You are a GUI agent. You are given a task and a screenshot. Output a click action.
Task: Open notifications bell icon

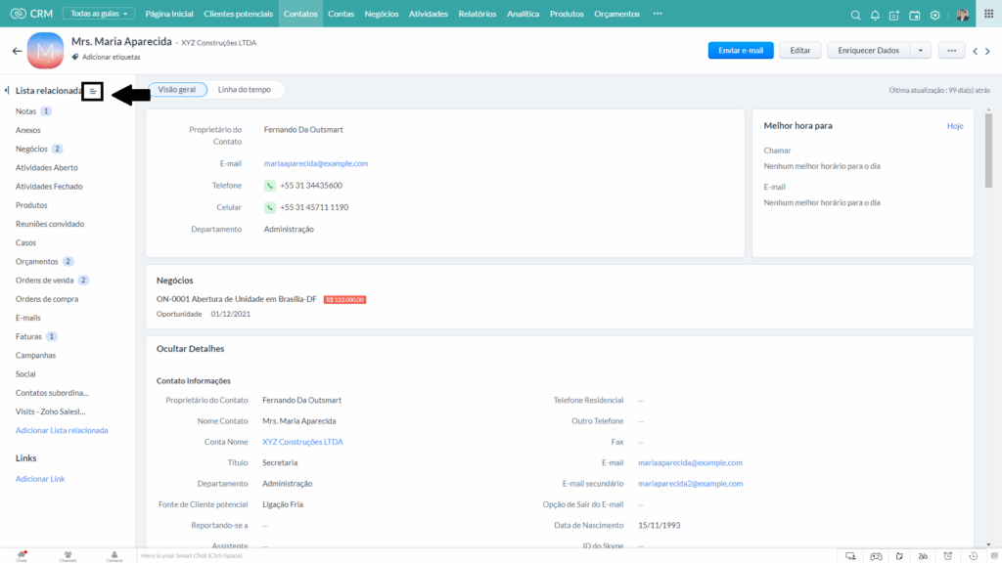(x=875, y=15)
